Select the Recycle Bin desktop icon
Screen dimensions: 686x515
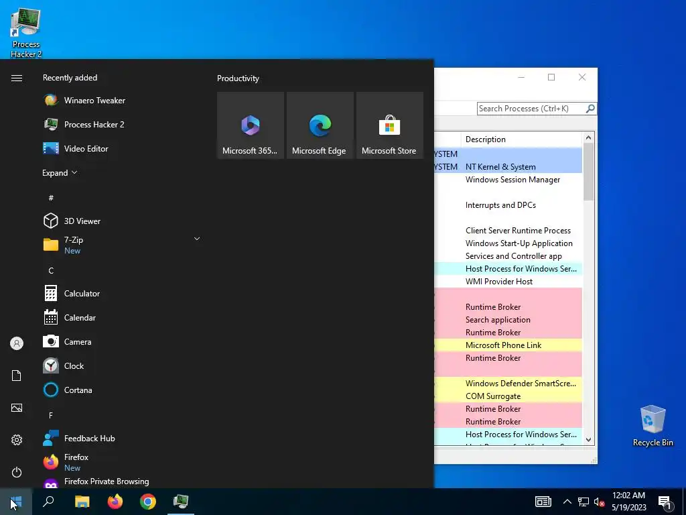click(653, 426)
